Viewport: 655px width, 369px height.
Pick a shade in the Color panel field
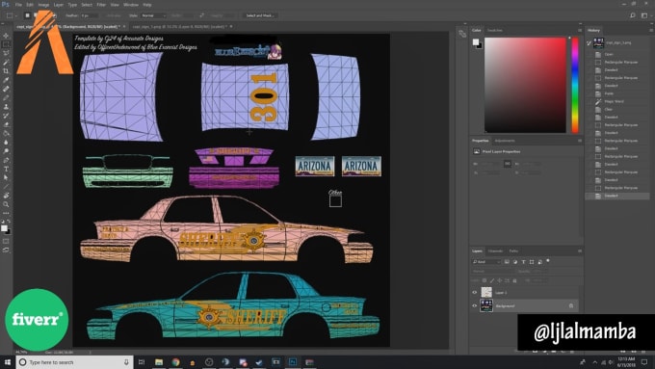[x=525, y=85]
